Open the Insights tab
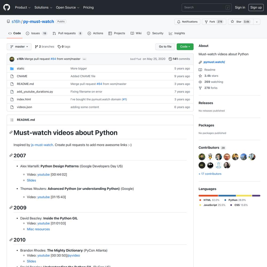Screen dimensions: 267x267 coord(177,33)
